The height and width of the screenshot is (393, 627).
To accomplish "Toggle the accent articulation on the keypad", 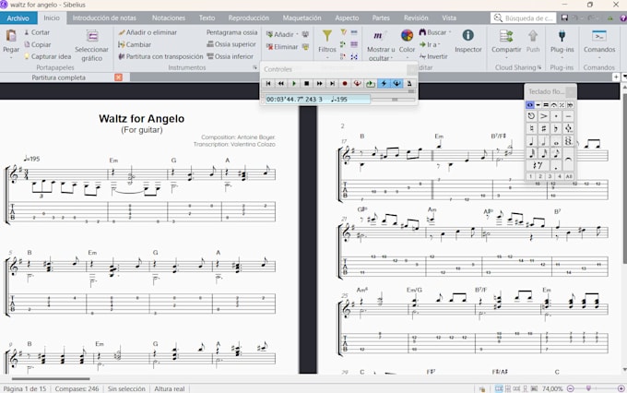I will pos(544,116).
